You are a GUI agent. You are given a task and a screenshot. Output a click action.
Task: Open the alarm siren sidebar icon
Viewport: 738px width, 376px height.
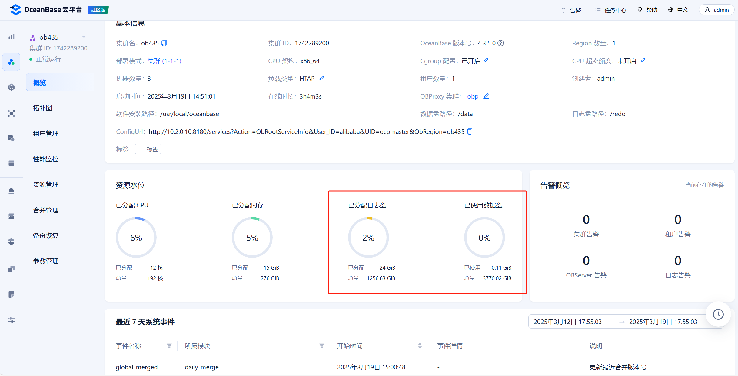tap(11, 191)
